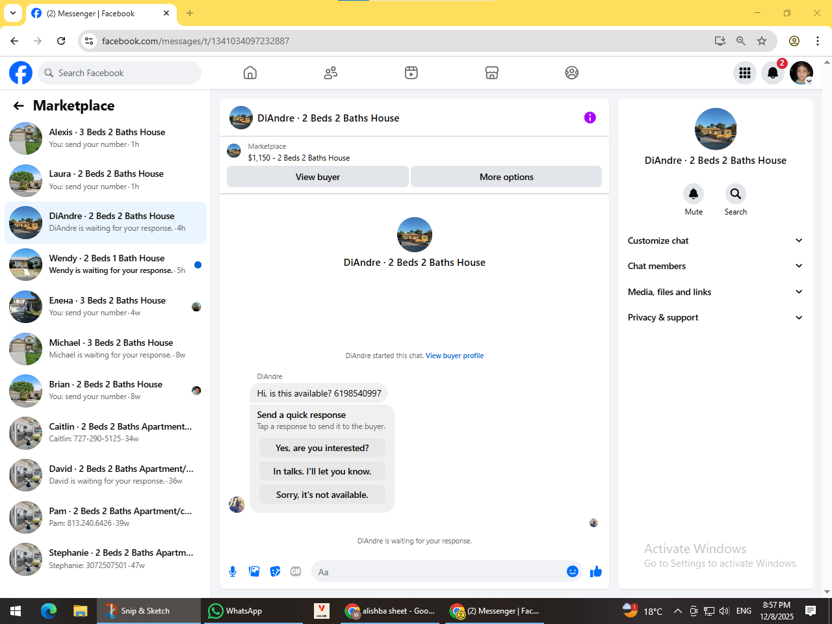Open Wendy 2 Beds 1 Bath House chat
This screenshot has height=624, width=832.
(105, 265)
